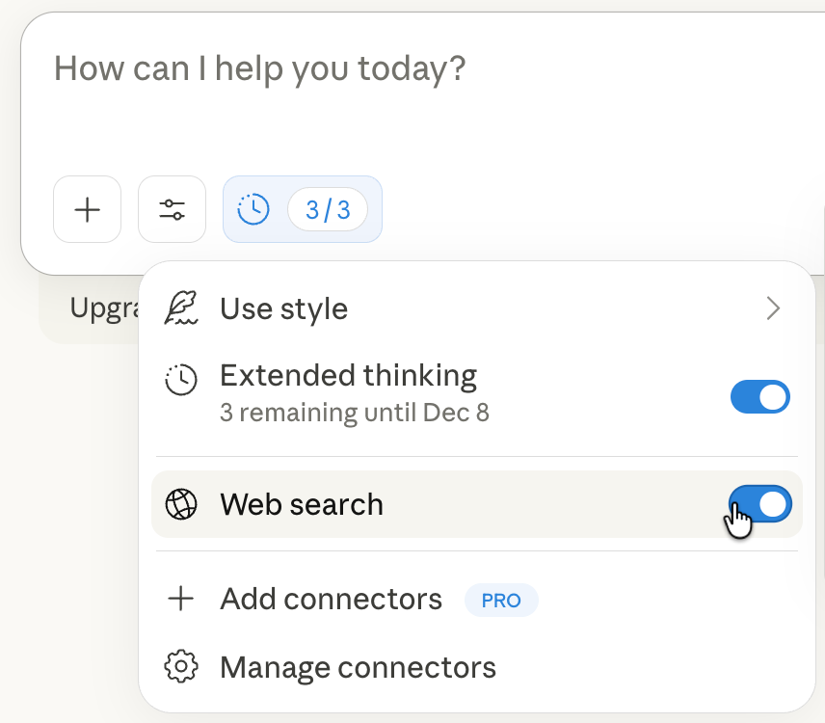Screen dimensions: 825x723
Task: Disable the Web search switch
Action: (760, 504)
